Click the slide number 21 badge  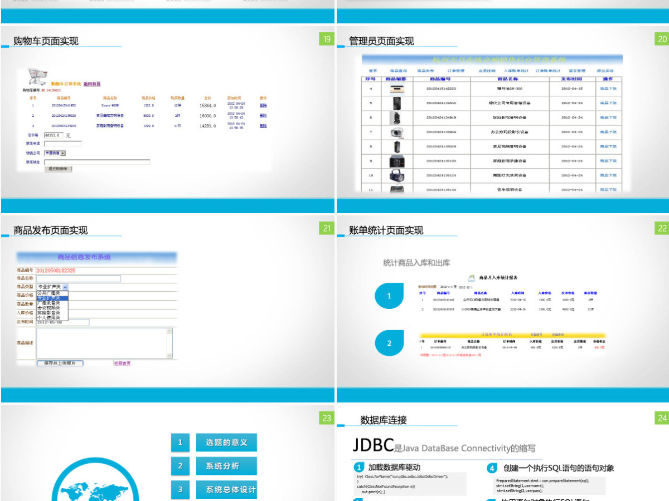click(x=326, y=228)
